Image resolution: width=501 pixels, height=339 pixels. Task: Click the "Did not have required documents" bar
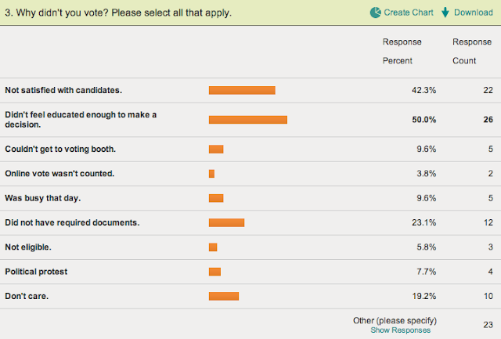point(226,222)
